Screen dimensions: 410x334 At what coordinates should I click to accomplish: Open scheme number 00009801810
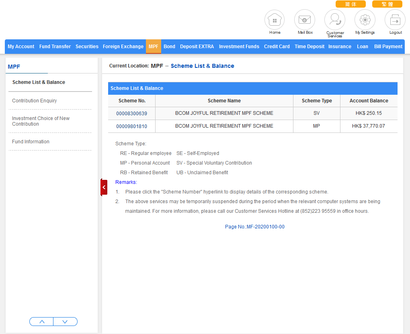click(x=131, y=126)
